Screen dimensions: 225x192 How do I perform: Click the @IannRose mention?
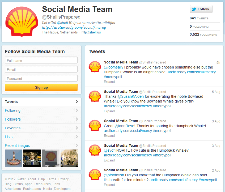point(124,126)
